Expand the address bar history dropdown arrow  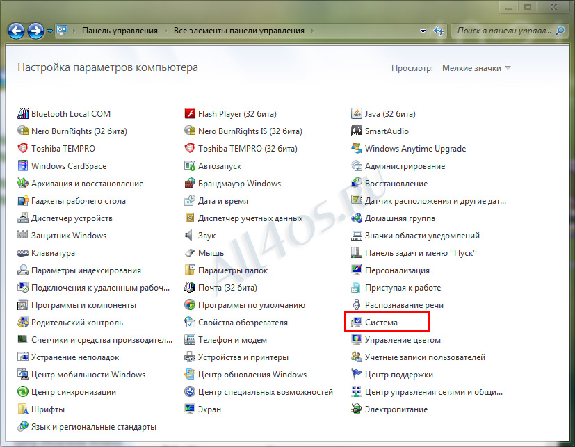click(423, 31)
